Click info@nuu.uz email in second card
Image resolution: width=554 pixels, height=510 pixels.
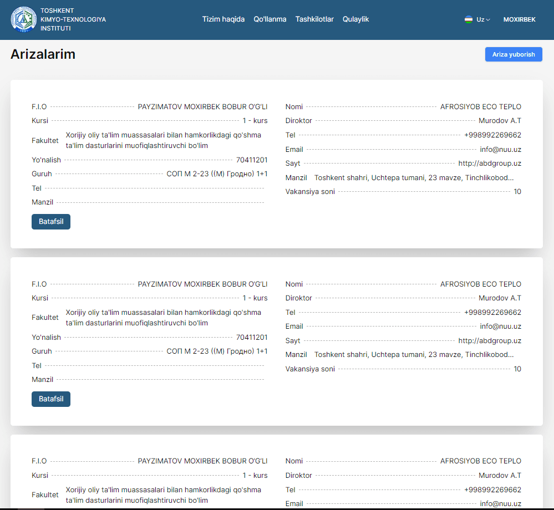(x=500, y=327)
